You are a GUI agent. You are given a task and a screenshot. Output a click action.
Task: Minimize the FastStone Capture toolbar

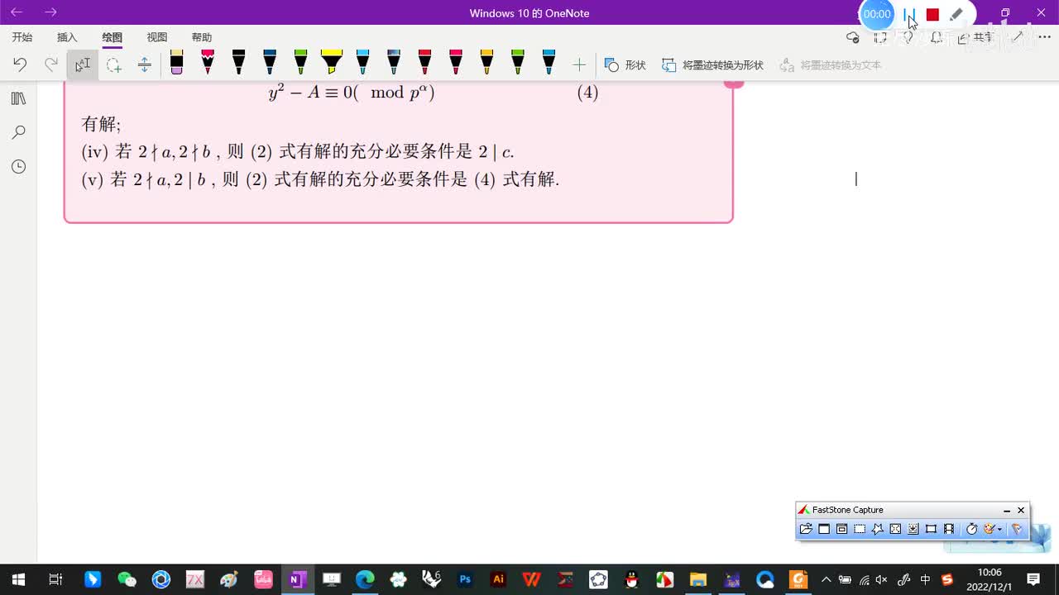[x=1007, y=510]
